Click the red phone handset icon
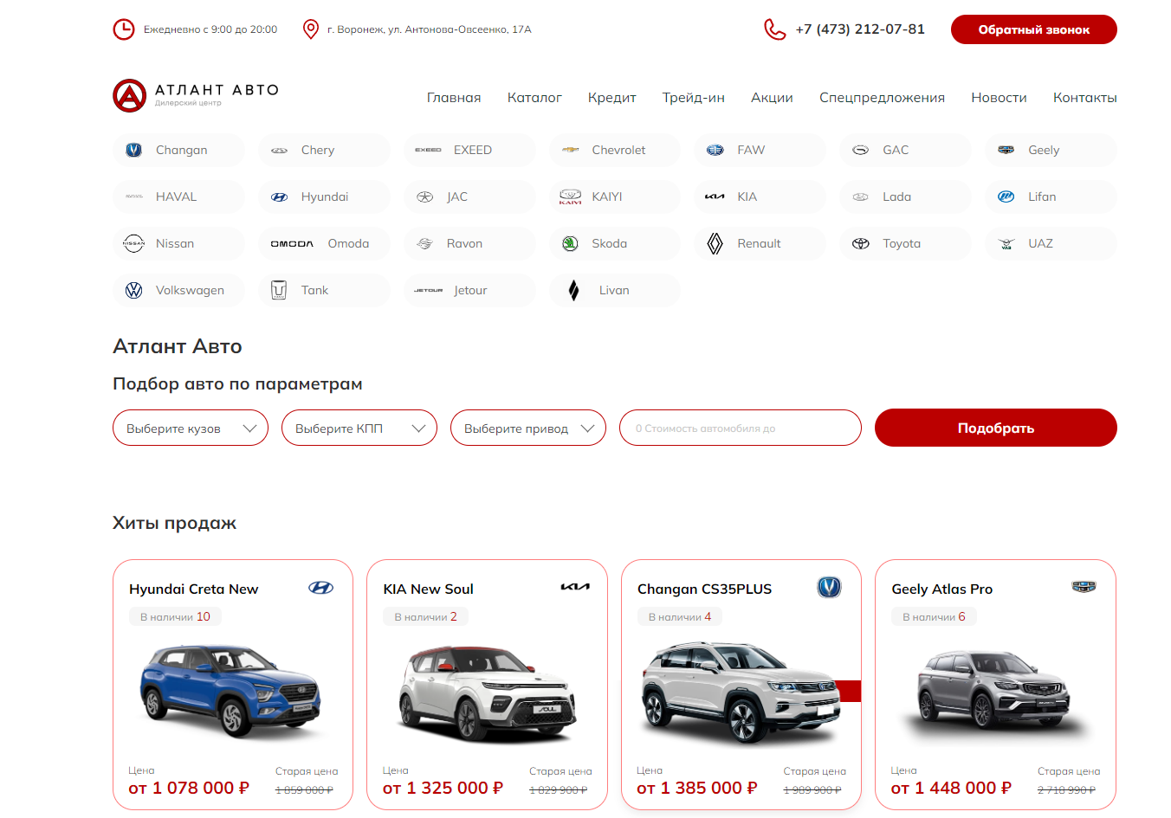The image size is (1171, 818). click(x=774, y=29)
